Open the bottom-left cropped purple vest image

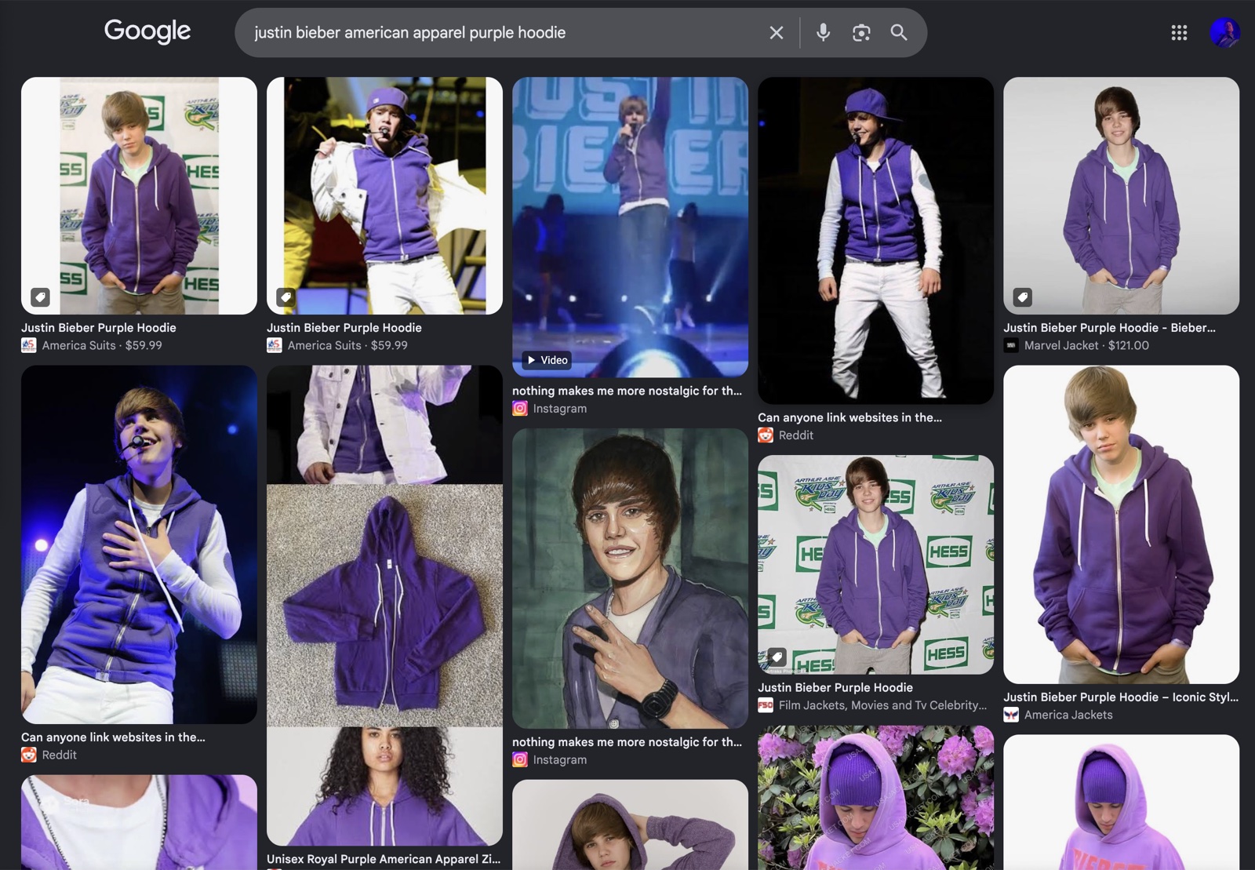tap(139, 822)
